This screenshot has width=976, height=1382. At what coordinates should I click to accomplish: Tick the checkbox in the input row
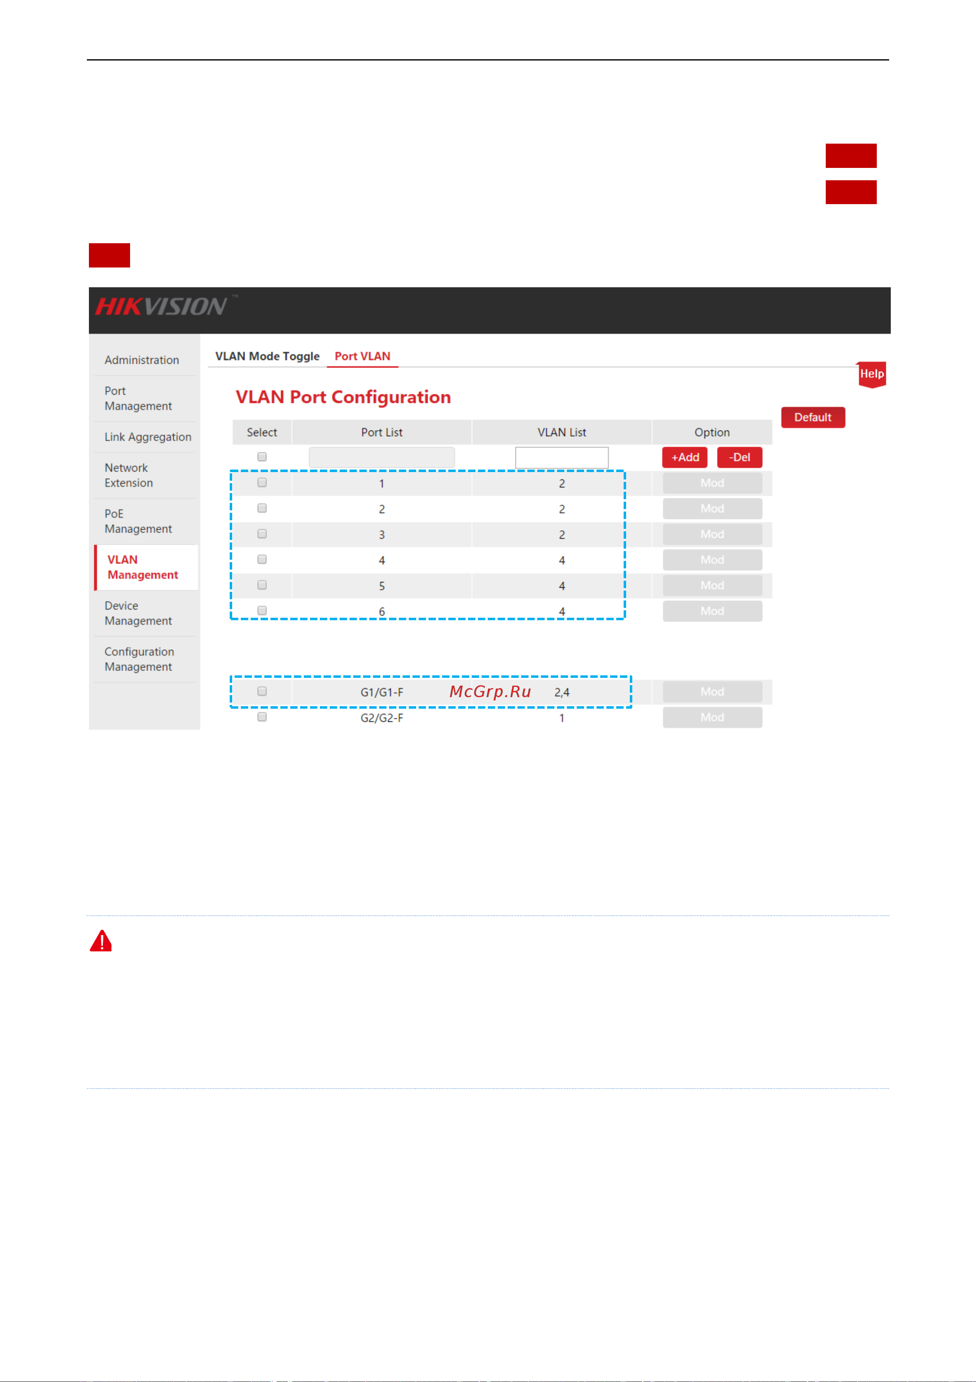pos(262,457)
